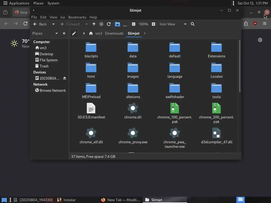Open Firefox hamburger menu
The width and height of the screenshot is (271, 203).
click(x=265, y=24)
